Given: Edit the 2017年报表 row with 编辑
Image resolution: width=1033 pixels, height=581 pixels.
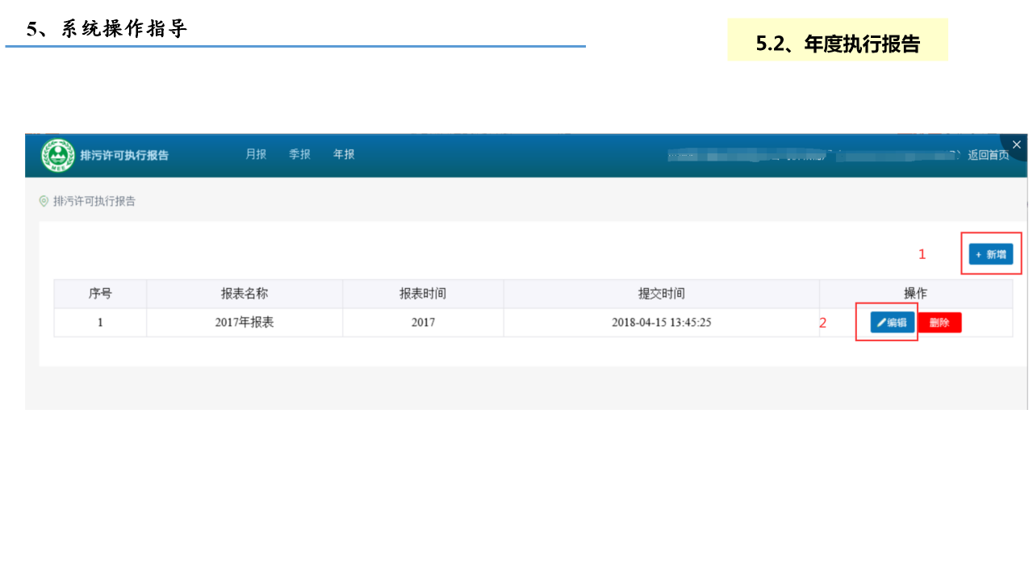Looking at the screenshot, I should point(892,323).
